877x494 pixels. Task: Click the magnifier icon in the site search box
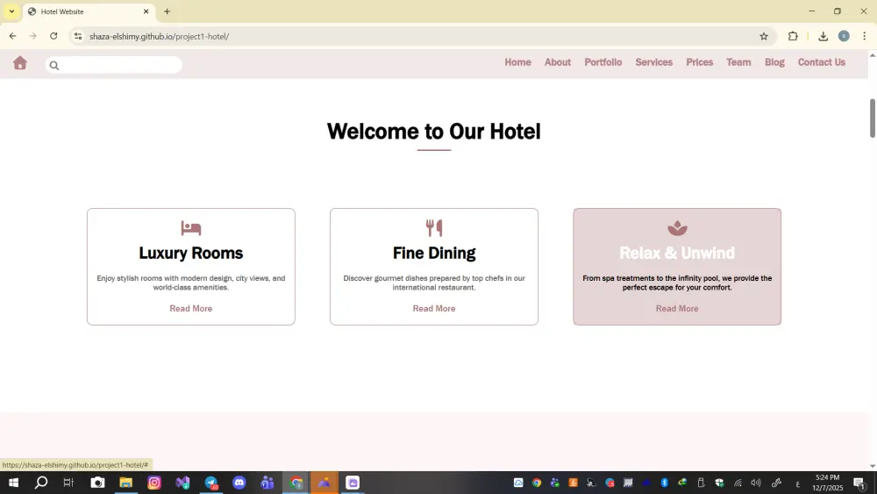pyautogui.click(x=54, y=66)
